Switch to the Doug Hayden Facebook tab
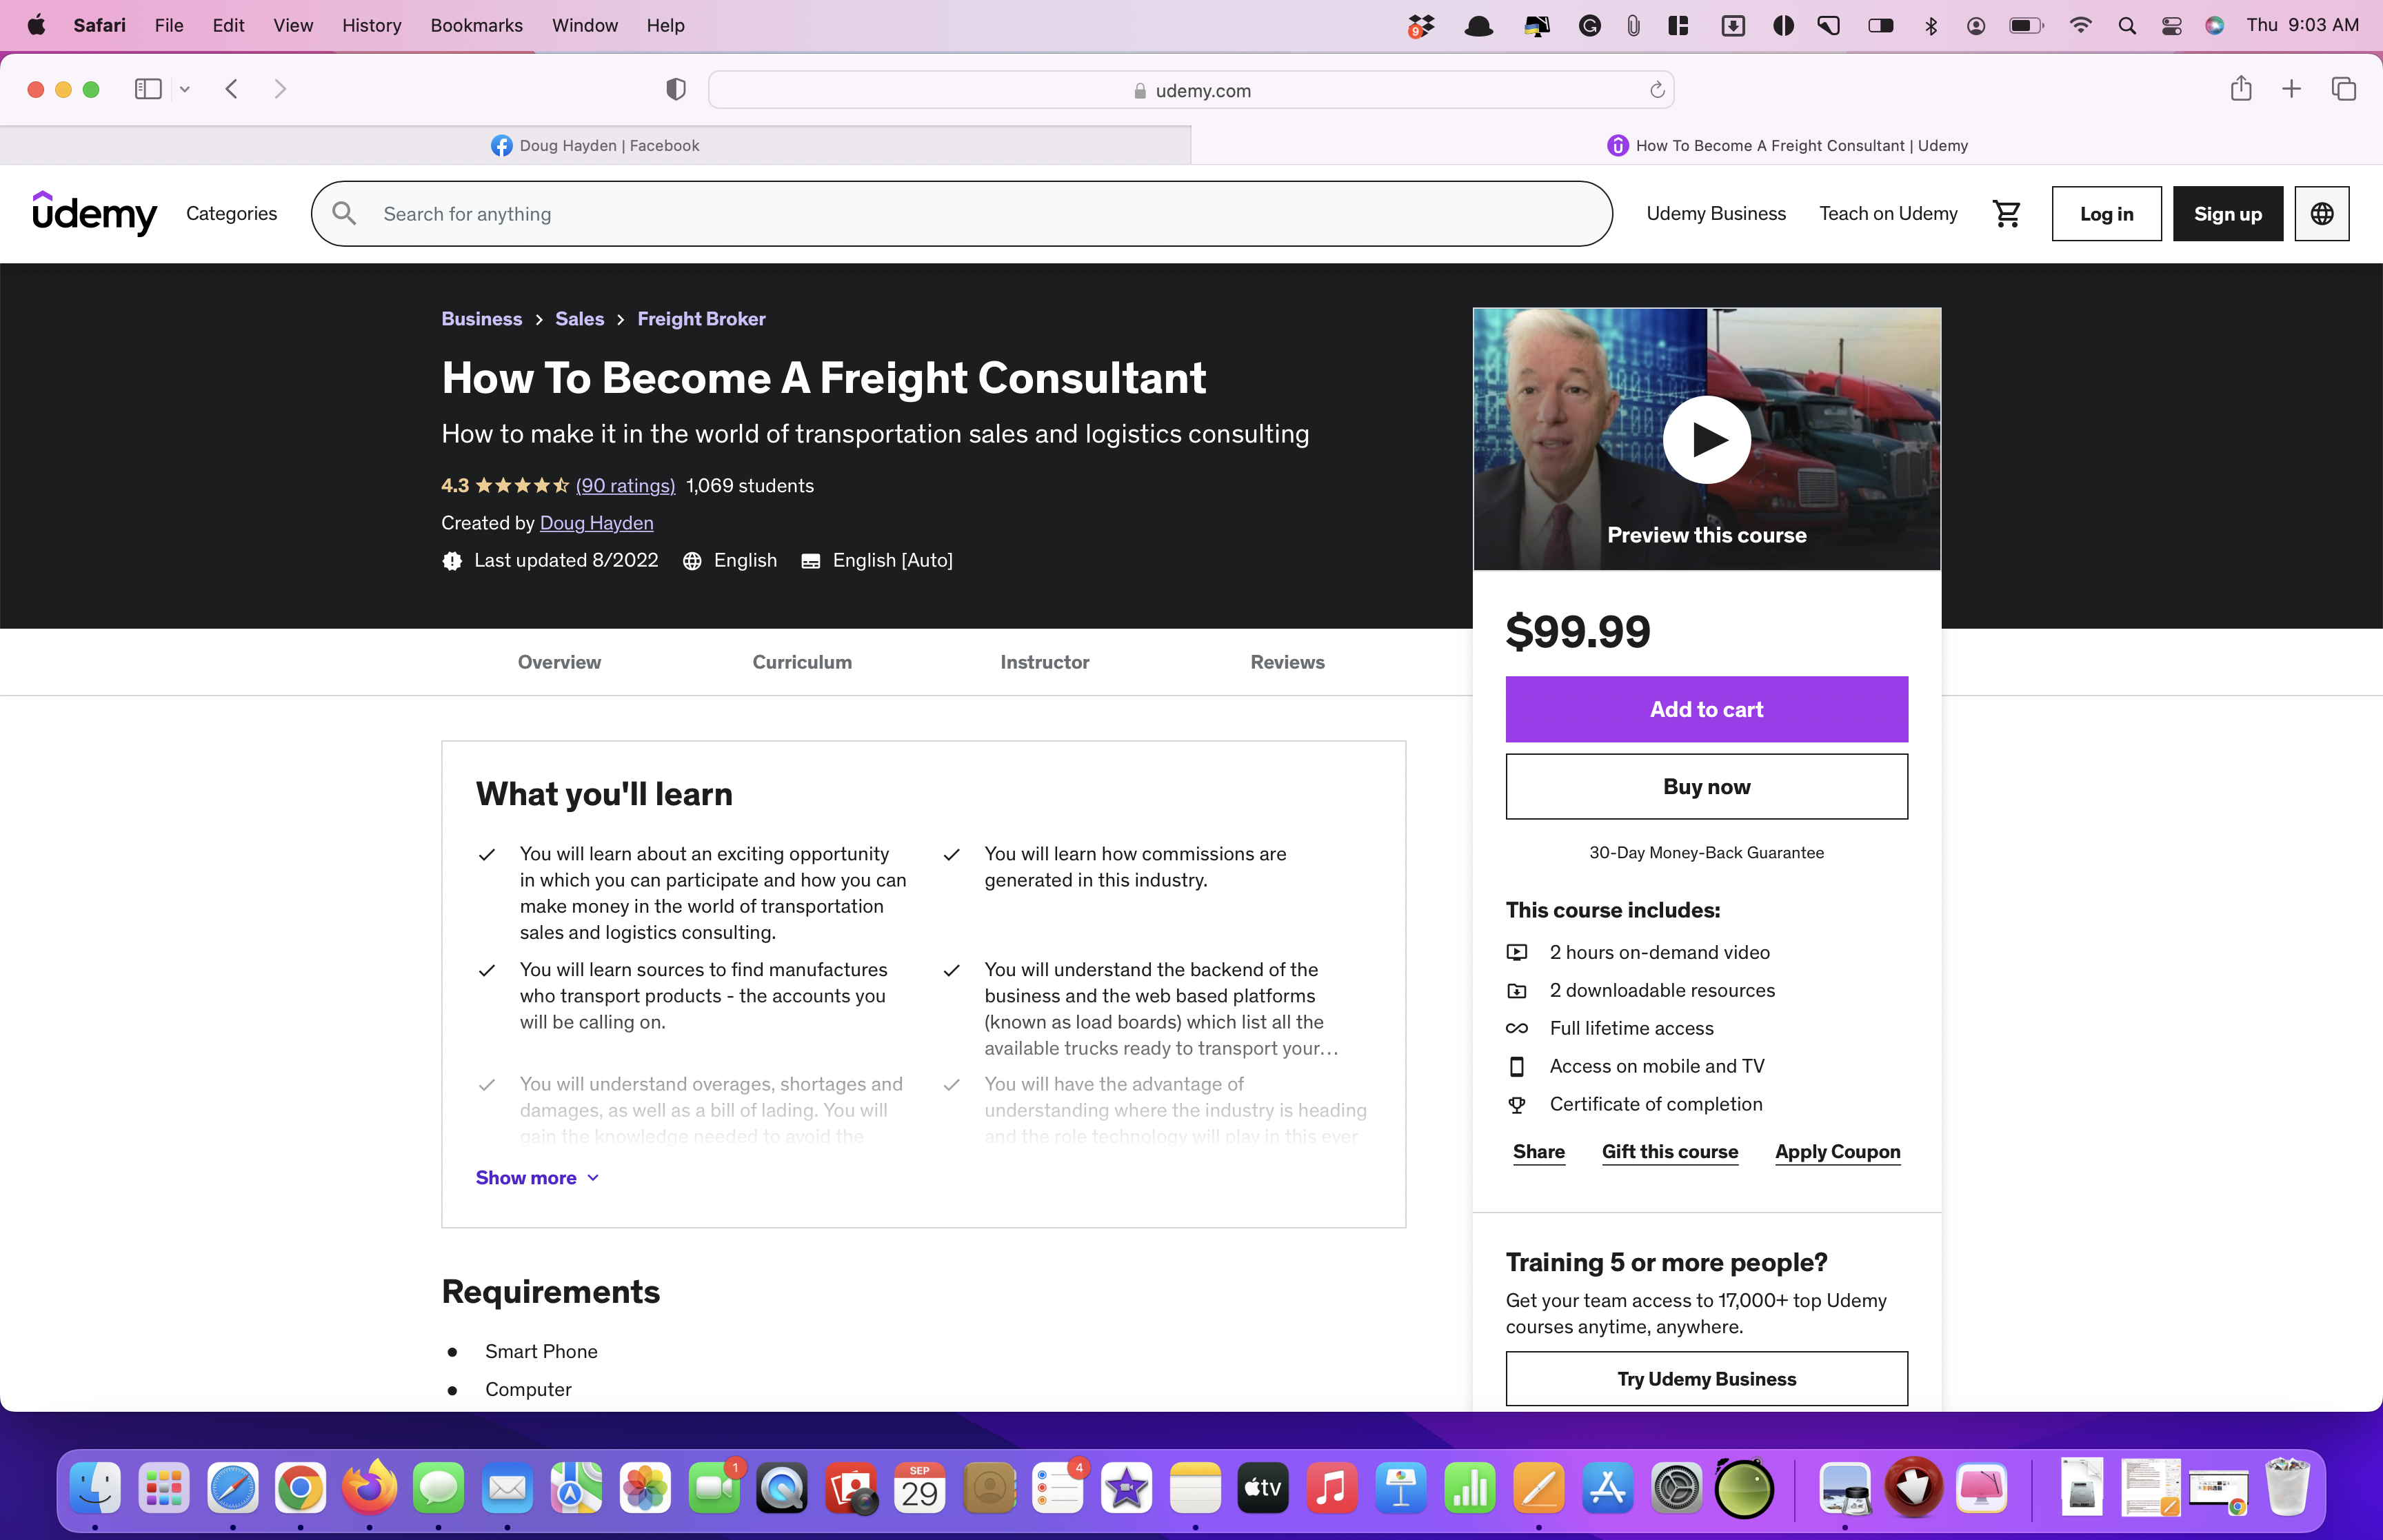 pyautogui.click(x=595, y=145)
